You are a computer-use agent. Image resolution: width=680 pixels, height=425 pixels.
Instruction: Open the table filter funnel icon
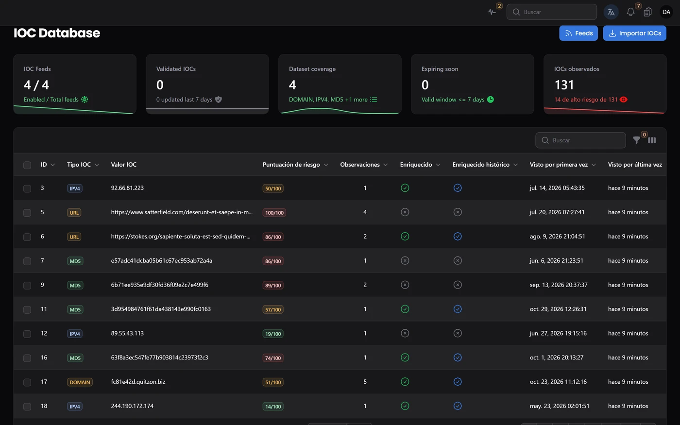tap(637, 140)
